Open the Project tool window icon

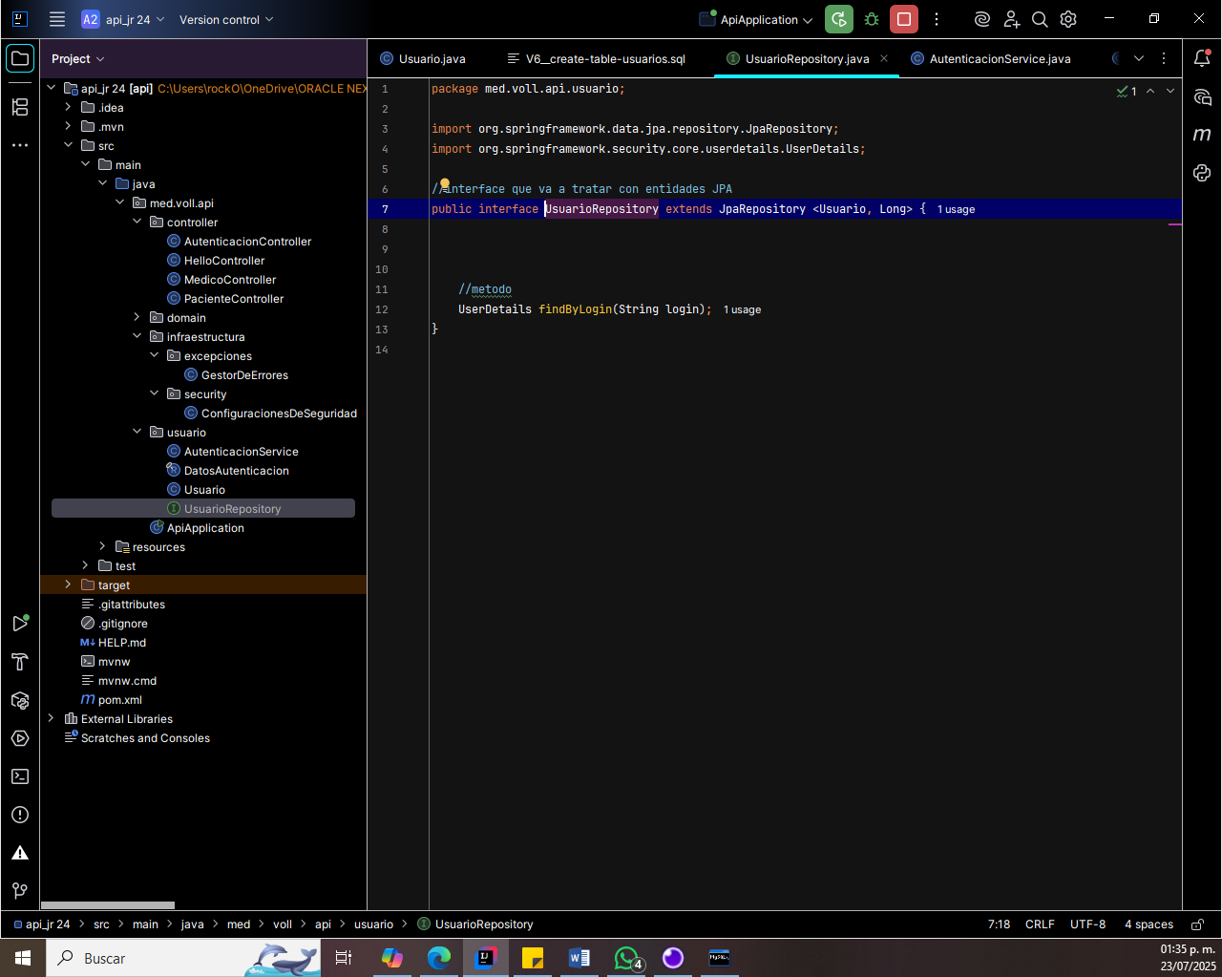pos(20,58)
